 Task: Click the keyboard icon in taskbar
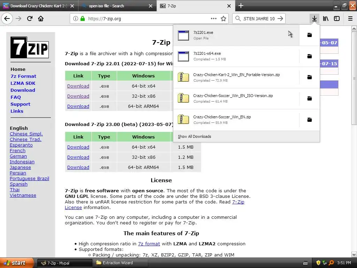tap(305, 263)
